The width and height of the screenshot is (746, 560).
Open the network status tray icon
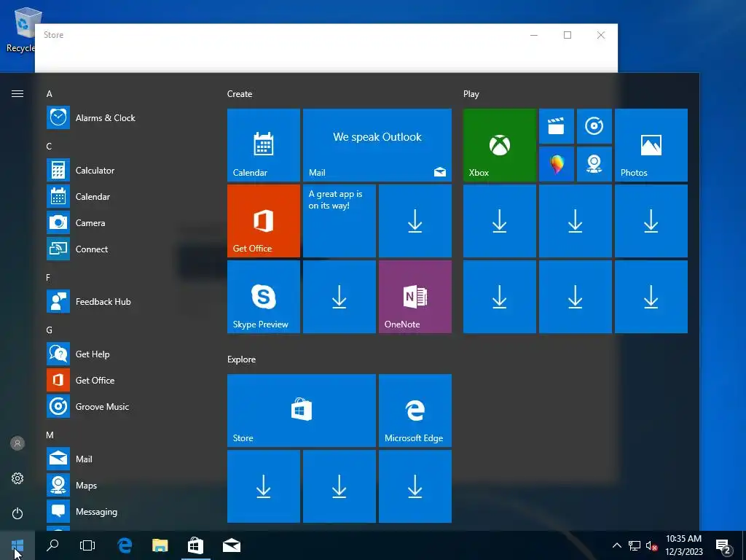pyautogui.click(x=635, y=545)
